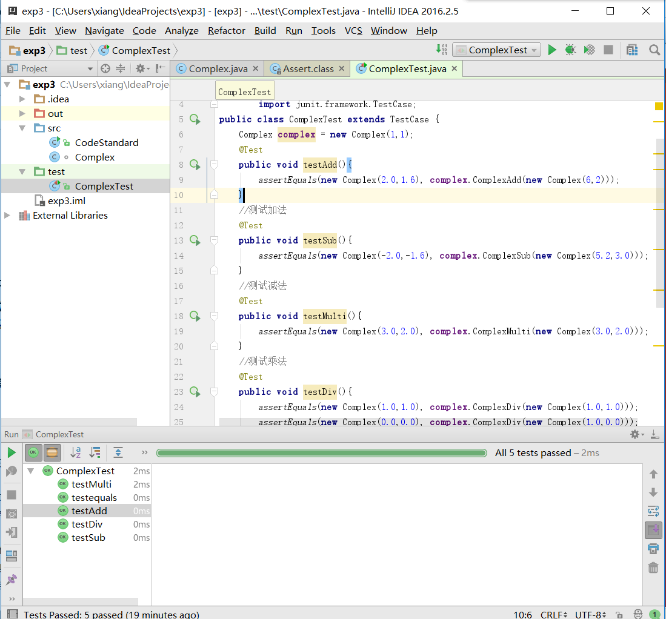666x619 pixels.
Task: Click Dump Threads camera icon
Action: tap(12, 514)
